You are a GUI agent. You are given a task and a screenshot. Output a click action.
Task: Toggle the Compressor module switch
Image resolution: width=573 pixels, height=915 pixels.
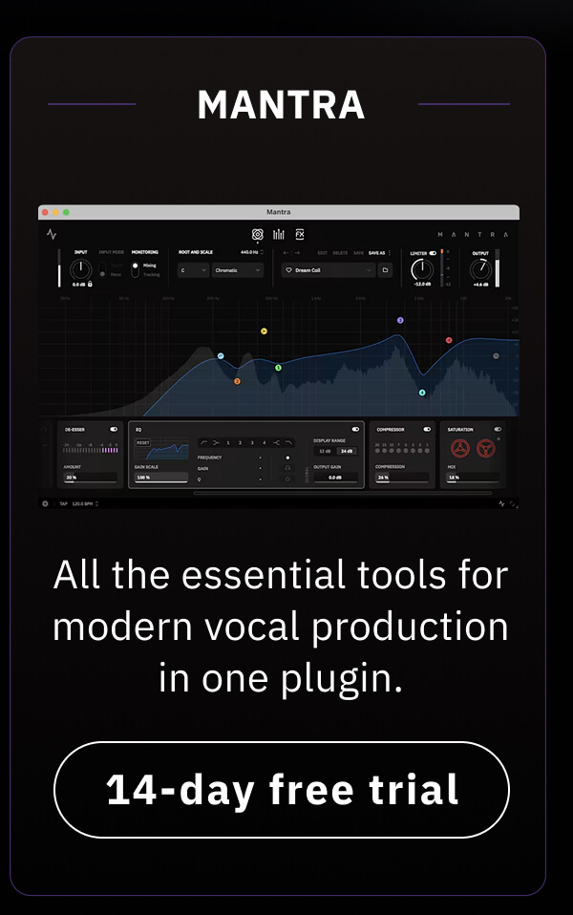point(427,430)
